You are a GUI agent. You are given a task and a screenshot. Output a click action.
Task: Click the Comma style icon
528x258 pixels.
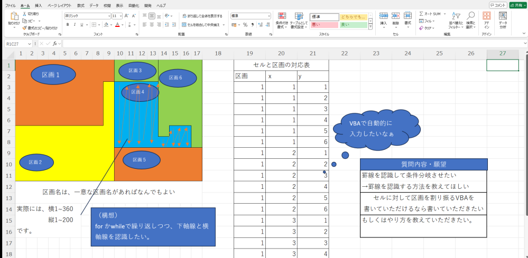click(253, 24)
